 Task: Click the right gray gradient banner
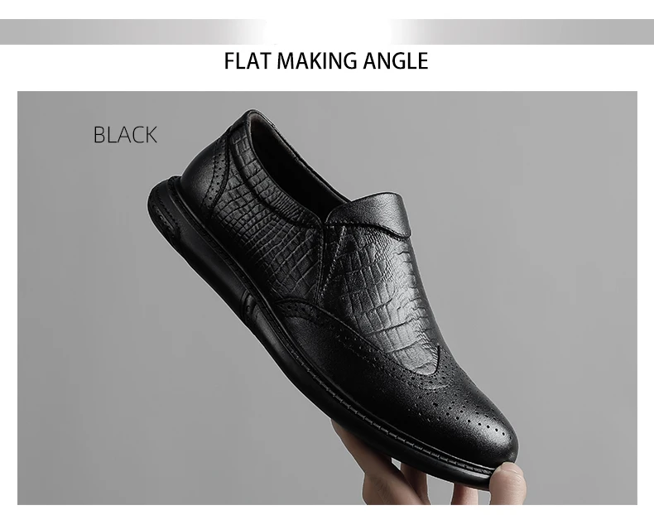tap(522, 31)
